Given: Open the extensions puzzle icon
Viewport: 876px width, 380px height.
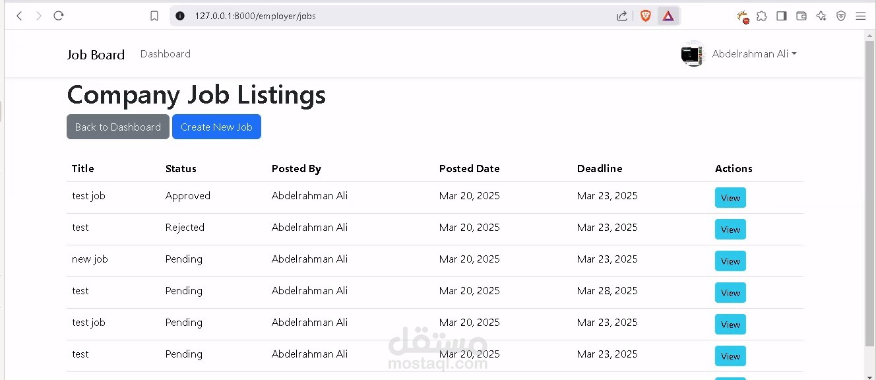Looking at the screenshot, I should (x=762, y=16).
